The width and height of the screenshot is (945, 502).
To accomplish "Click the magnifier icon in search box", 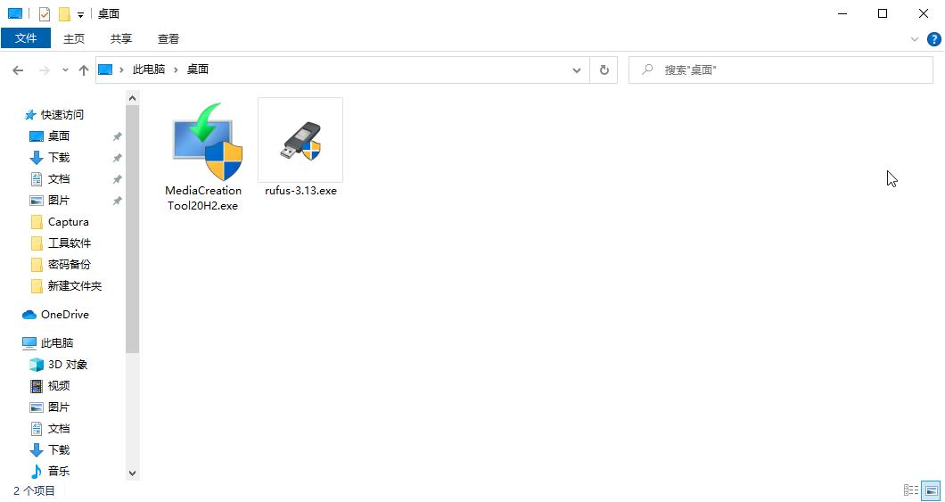I will 647,70.
